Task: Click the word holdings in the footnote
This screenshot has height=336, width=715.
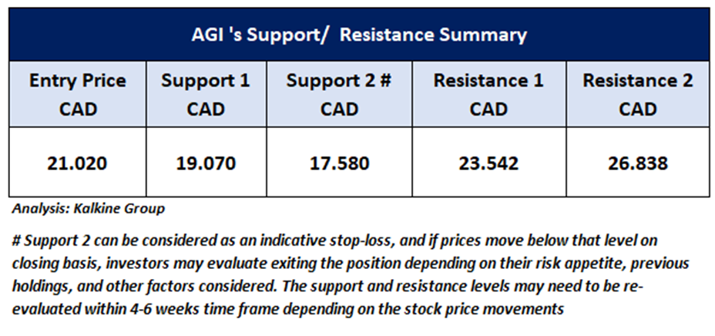Action: click(x=42, y=284)
